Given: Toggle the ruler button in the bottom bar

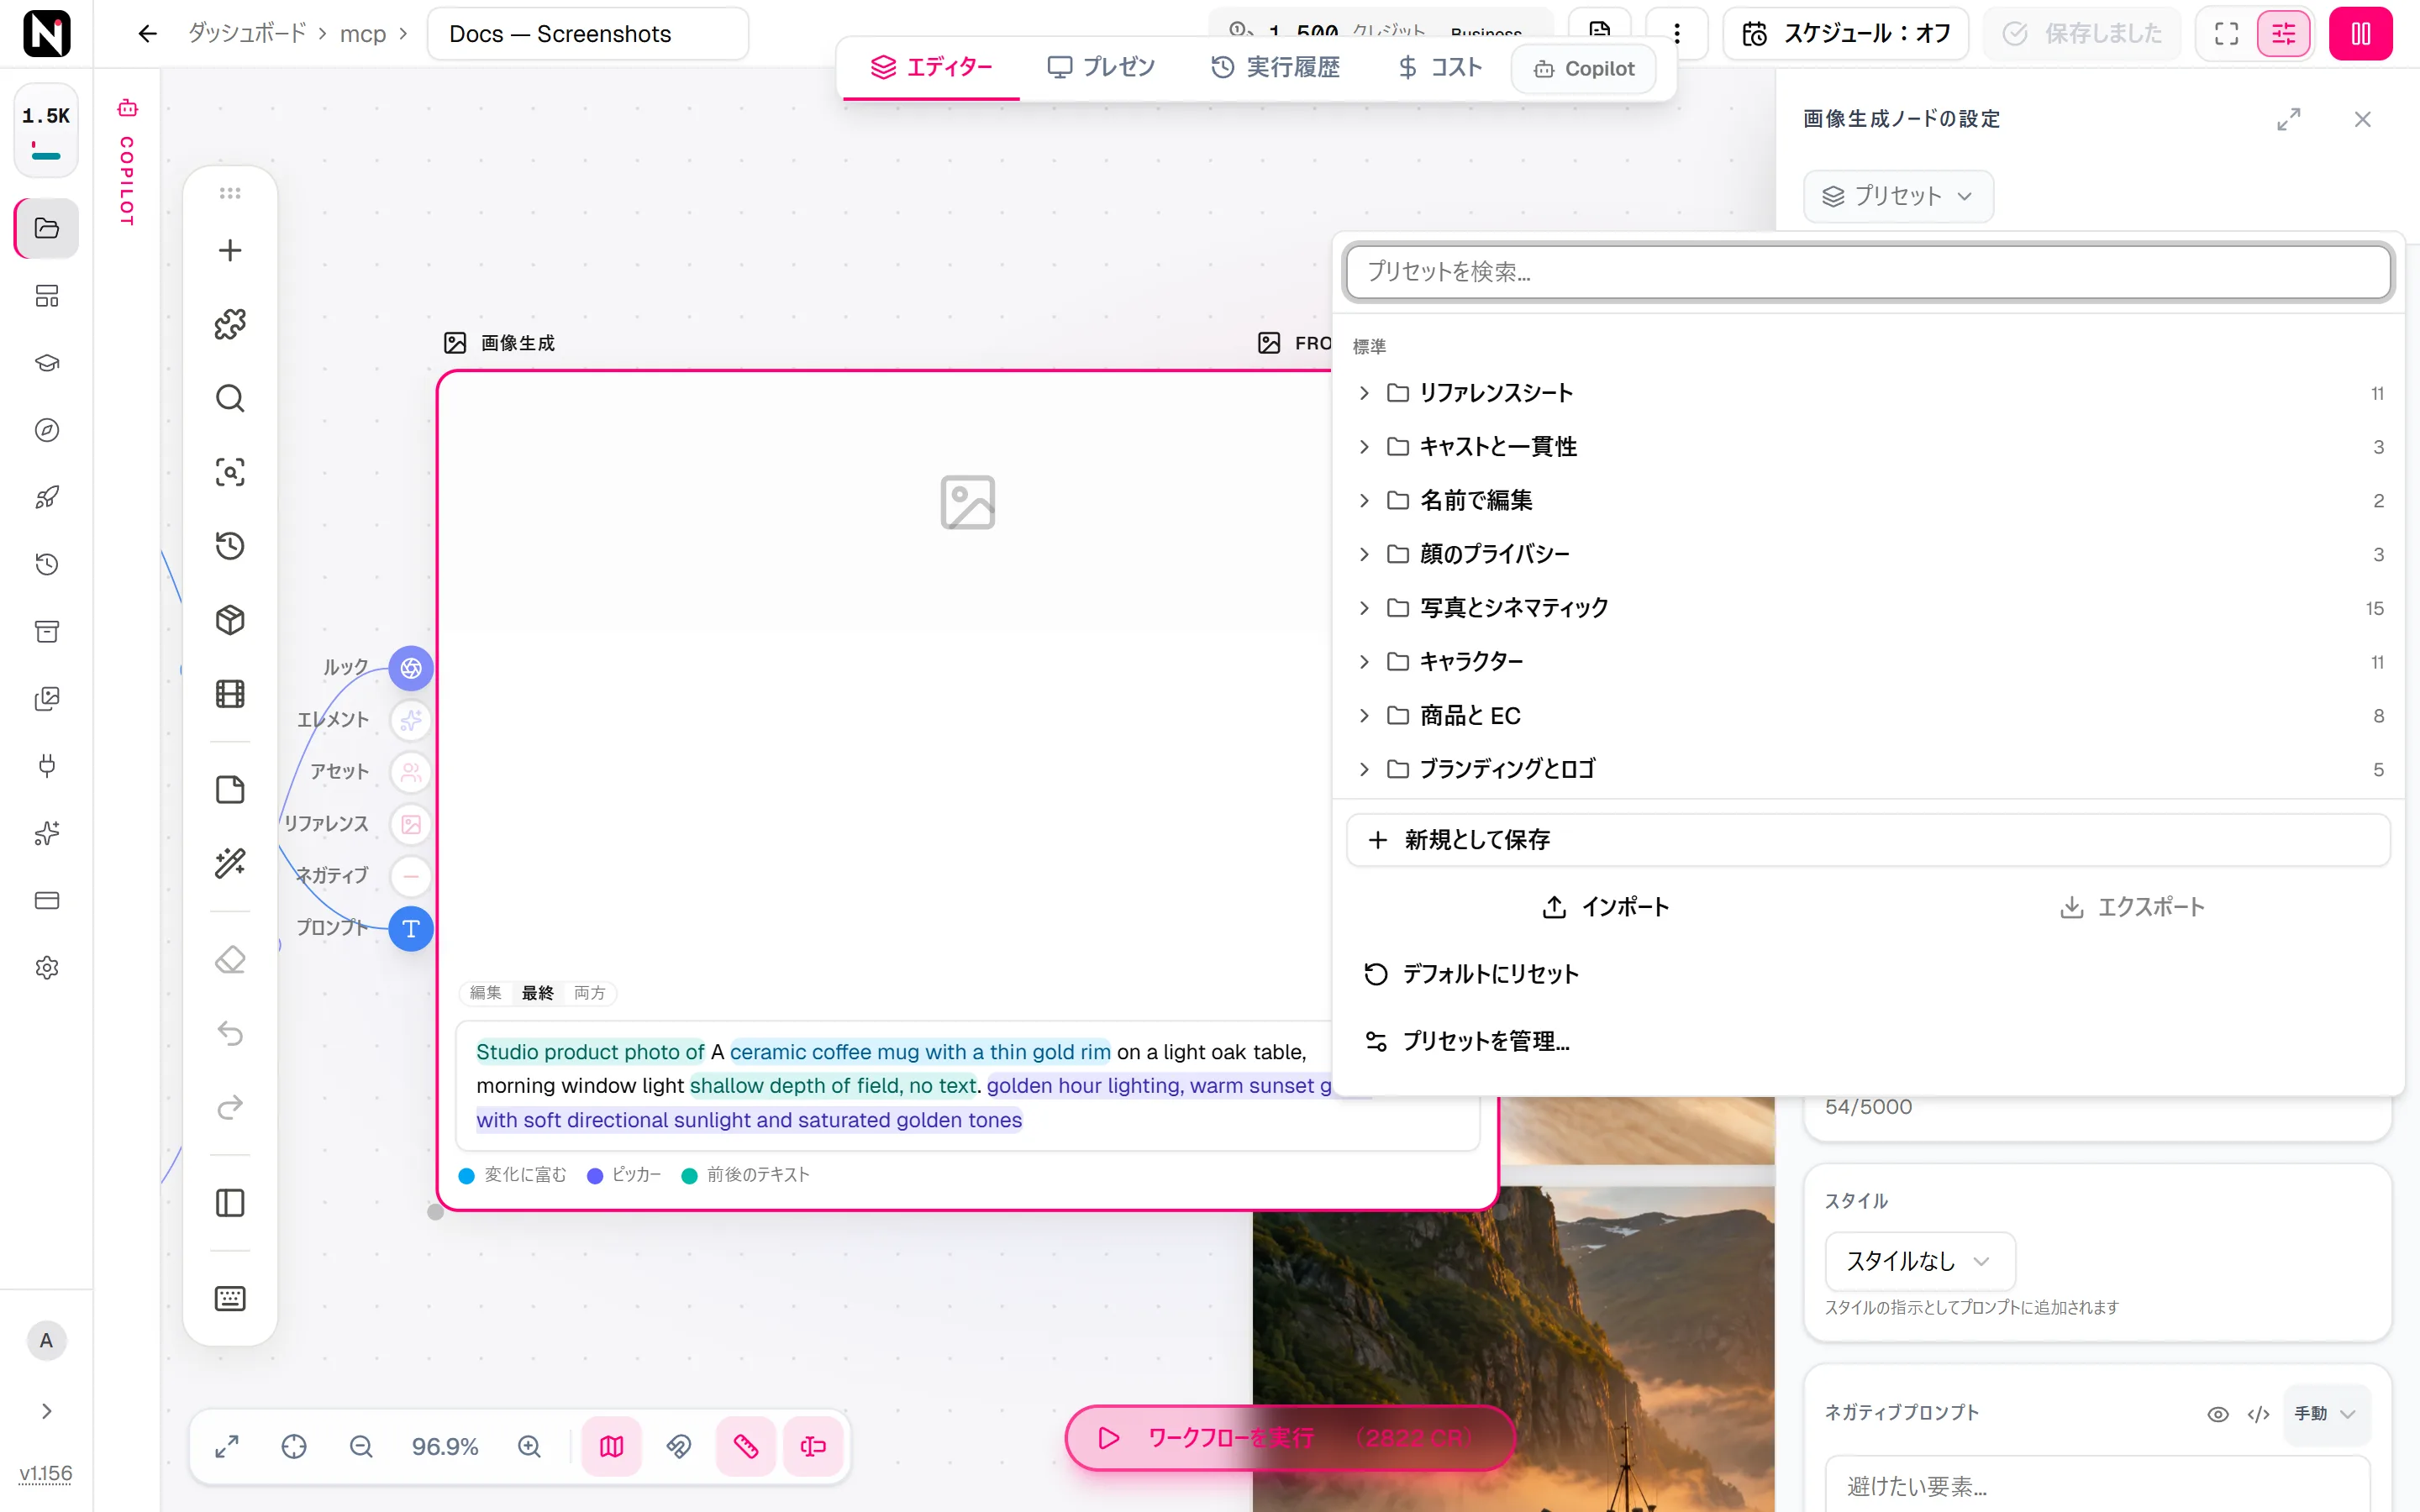Looking at the screenshot, I should [x=746, y=1446].
